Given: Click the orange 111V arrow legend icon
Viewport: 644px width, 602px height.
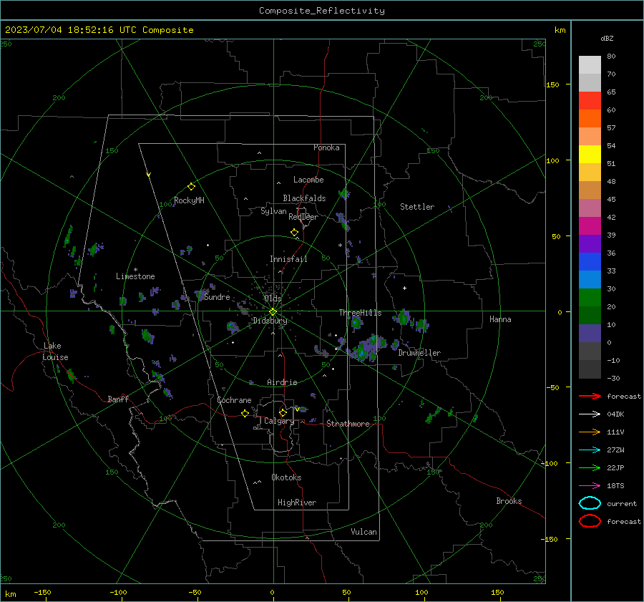Looking at the screenshot, I should pos(590,432).
